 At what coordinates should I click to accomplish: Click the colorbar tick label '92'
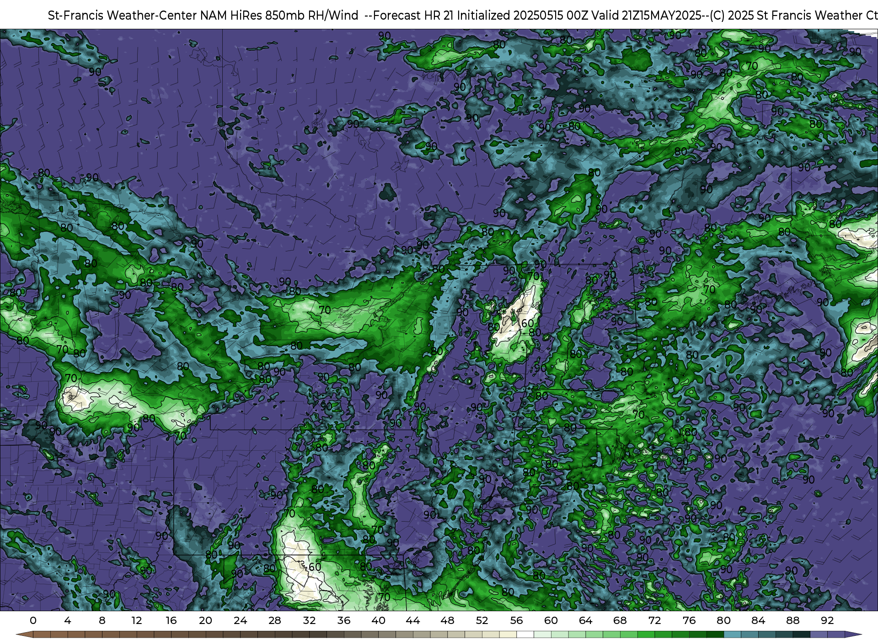[x=827, y=621]
